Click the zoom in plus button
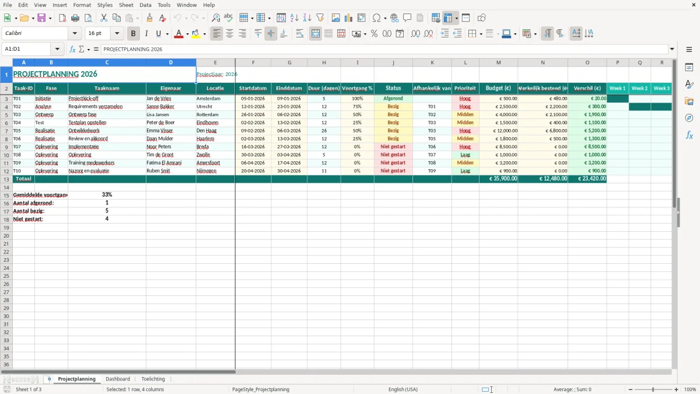Viewport: 700px width, 394px height. [677, 389]
